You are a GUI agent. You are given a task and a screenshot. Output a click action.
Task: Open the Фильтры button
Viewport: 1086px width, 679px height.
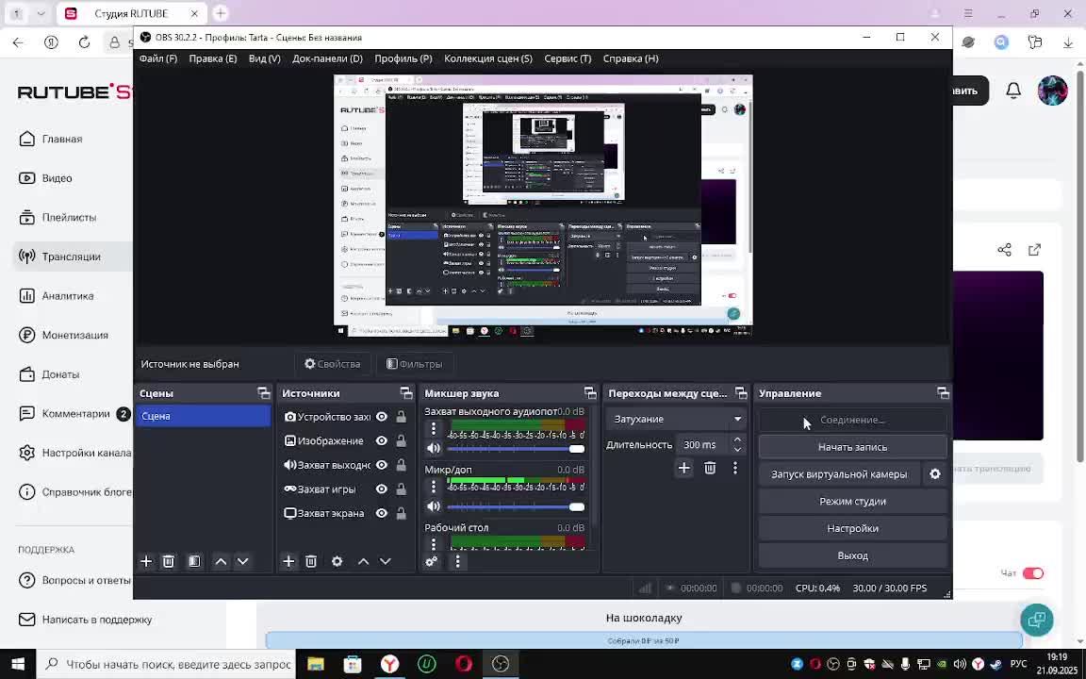[414, 364]
